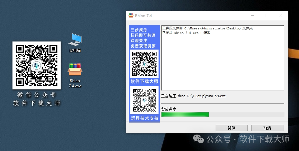Click the 安装进度 label
Viewport: 299px width, 151px height.
(168, 109)
